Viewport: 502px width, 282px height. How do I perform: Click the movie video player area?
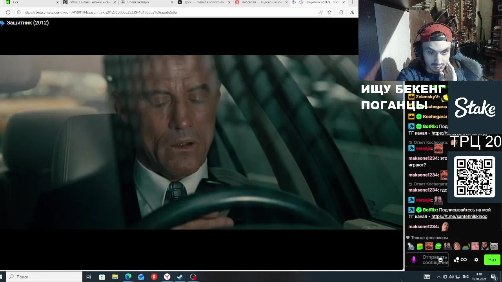pos(202,142)
